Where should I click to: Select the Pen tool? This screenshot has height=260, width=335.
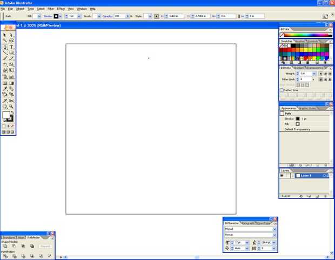pos(5,47)
